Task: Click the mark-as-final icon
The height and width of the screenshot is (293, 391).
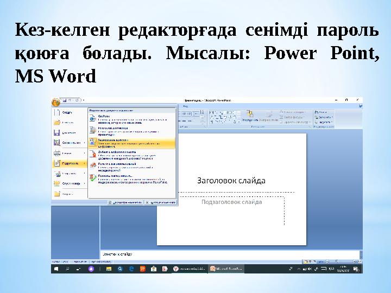Action: (93, 165)
